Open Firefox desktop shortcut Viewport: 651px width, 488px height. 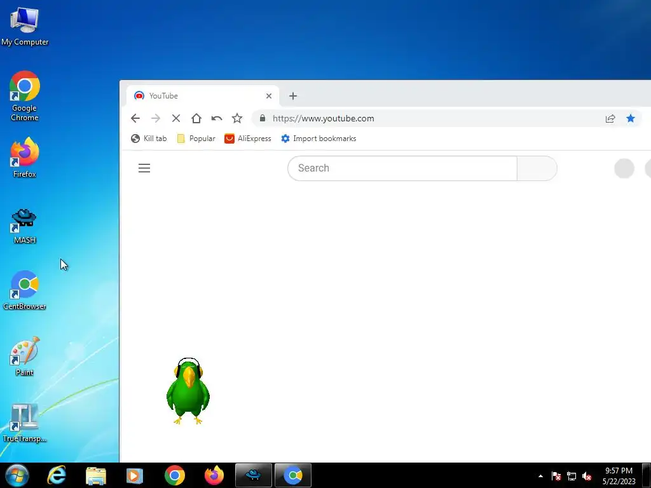click(x=25, y=158)
